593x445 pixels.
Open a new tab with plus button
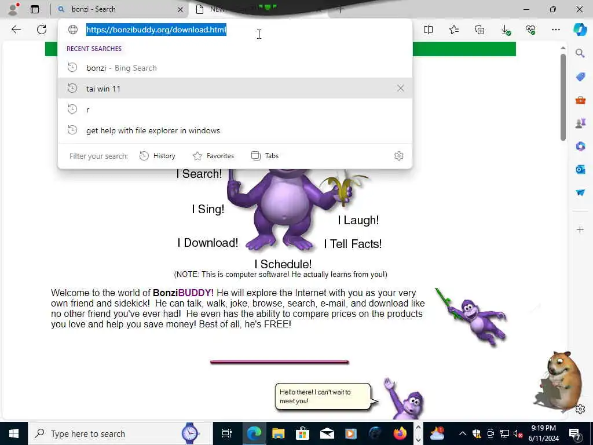(340, 9)
